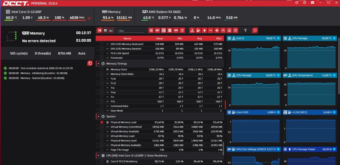Click the Intel Core i3-12100F header label
340x165 pixels.
(26, 12)
